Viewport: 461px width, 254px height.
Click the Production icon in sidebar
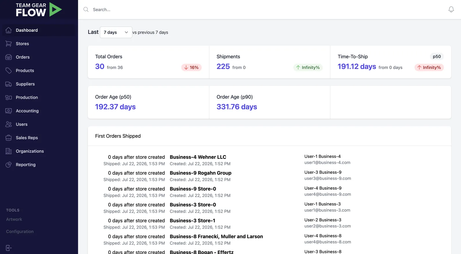tap(9, 98)
